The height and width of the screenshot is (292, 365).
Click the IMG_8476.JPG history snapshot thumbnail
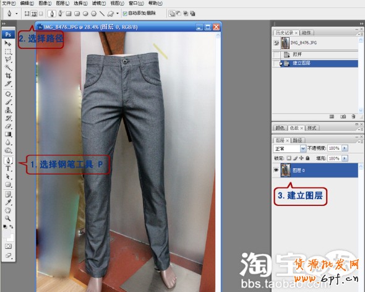[x=285, y=43]
